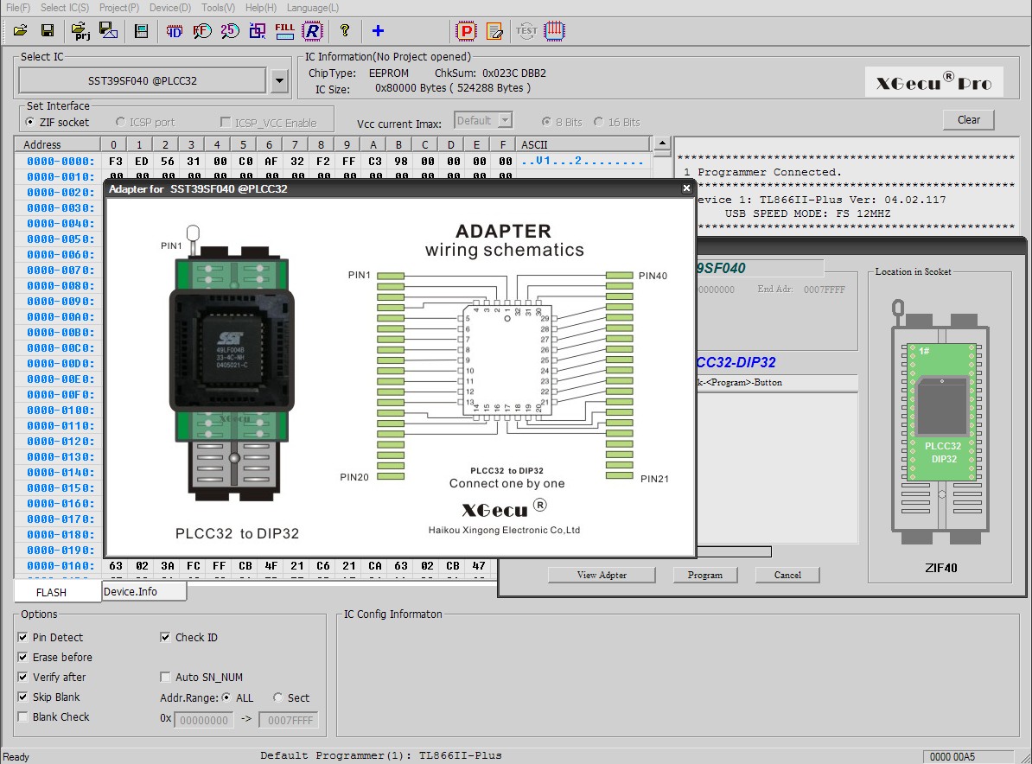The width and height of the screenshot is (1032, 764).
Task: Select the Sect address range radio button
Action: [278, 697]
